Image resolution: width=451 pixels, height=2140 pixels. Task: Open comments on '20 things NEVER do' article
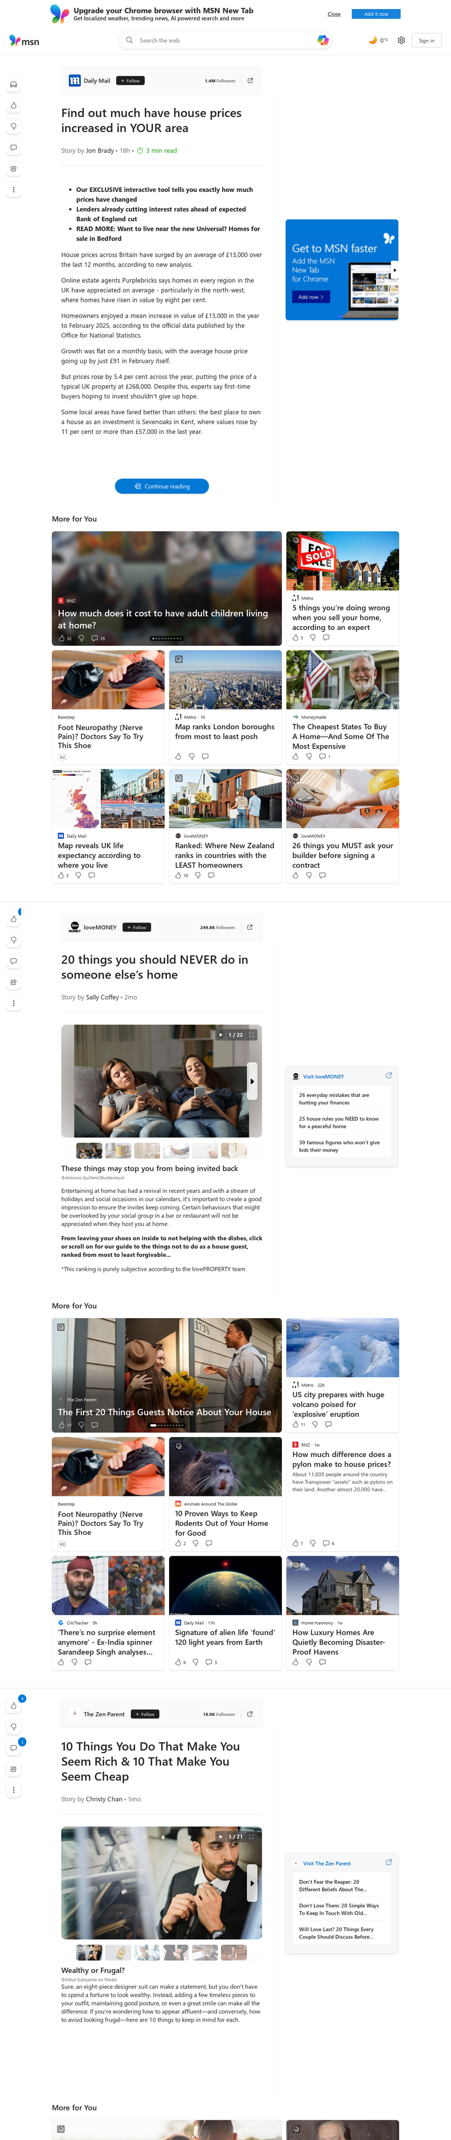(14, 961)
